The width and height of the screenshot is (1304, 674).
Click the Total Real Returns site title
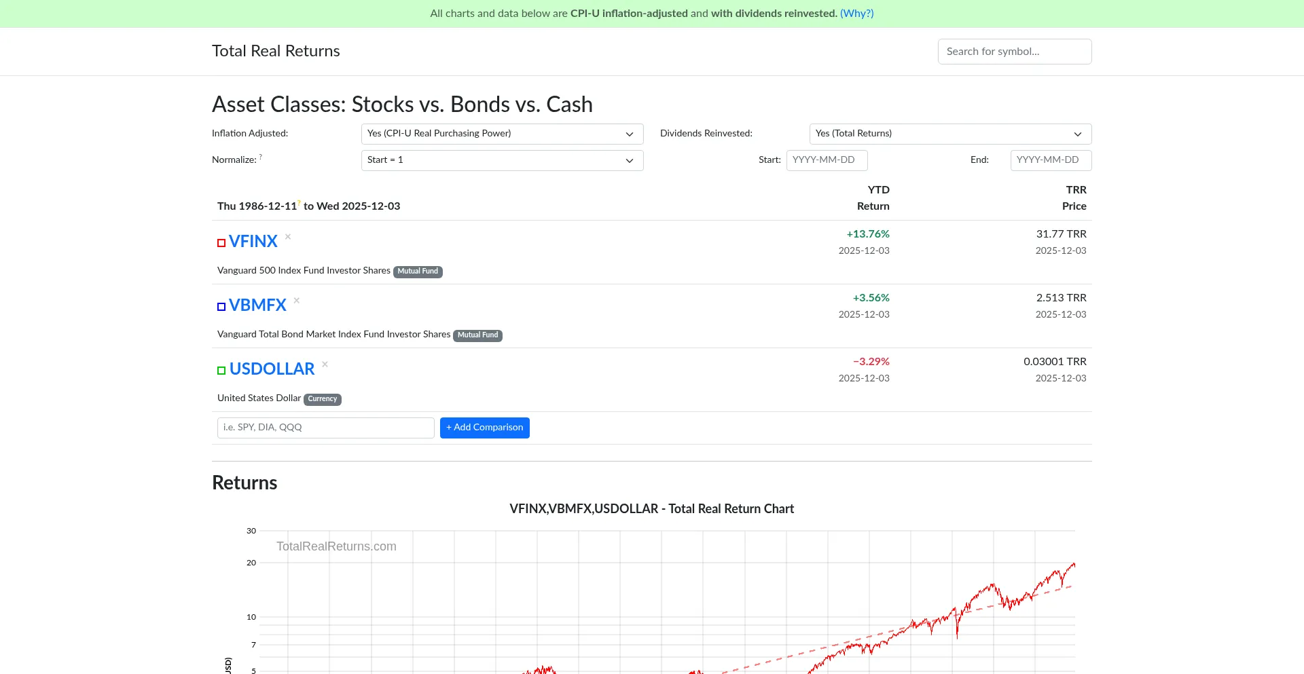pyautogui.click(x=276, y=52)
